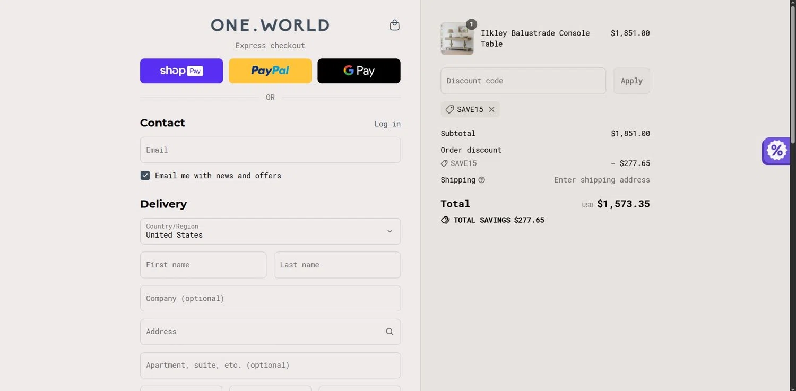Remove the SAVE15 discount tag
This screenshot has width=796, height=391.
pos(491,109)
